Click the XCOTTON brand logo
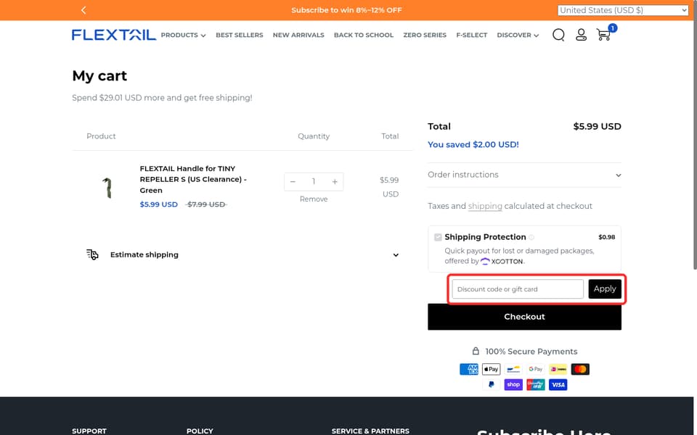 [502, 262]
